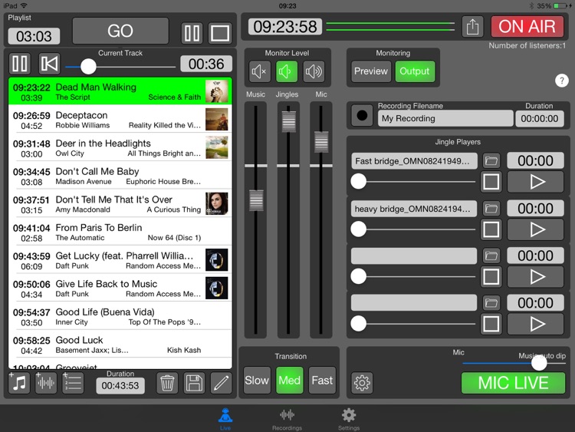
Task: Select Good Luck by Basement Jaxx
Action: 120,345
